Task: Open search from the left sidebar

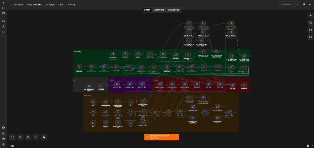Action: (3, 8)
